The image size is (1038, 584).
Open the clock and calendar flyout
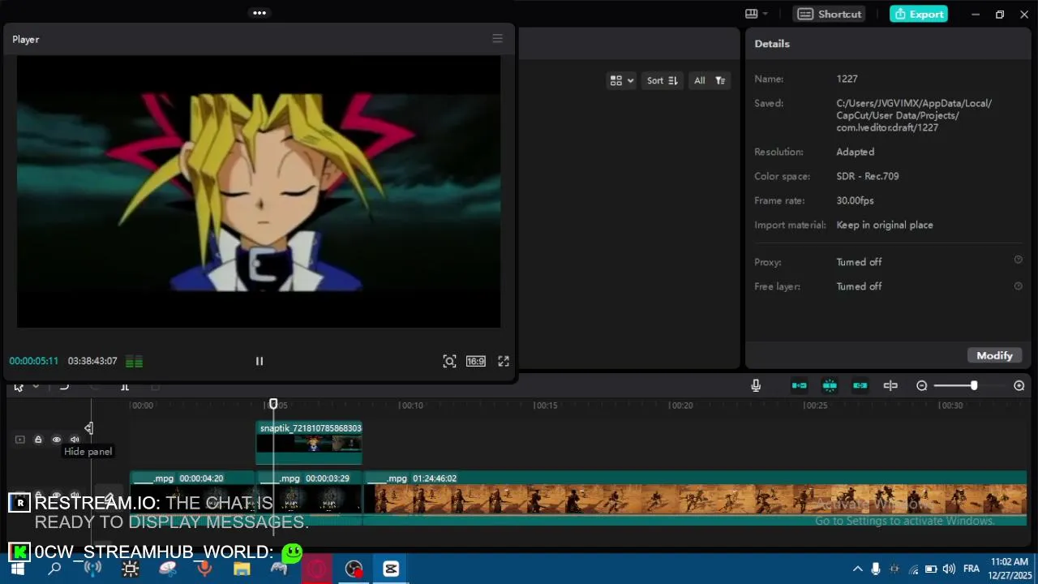click(1010, 569)
